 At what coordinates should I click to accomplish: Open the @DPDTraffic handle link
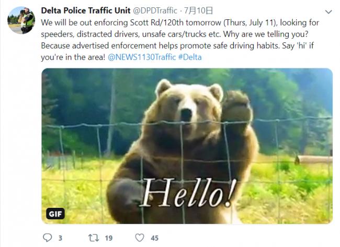(x=155, y=10)
